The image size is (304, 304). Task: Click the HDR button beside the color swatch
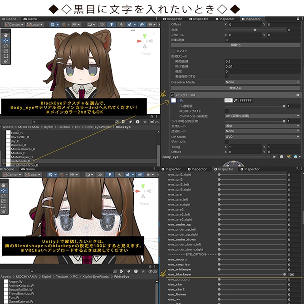228,100
